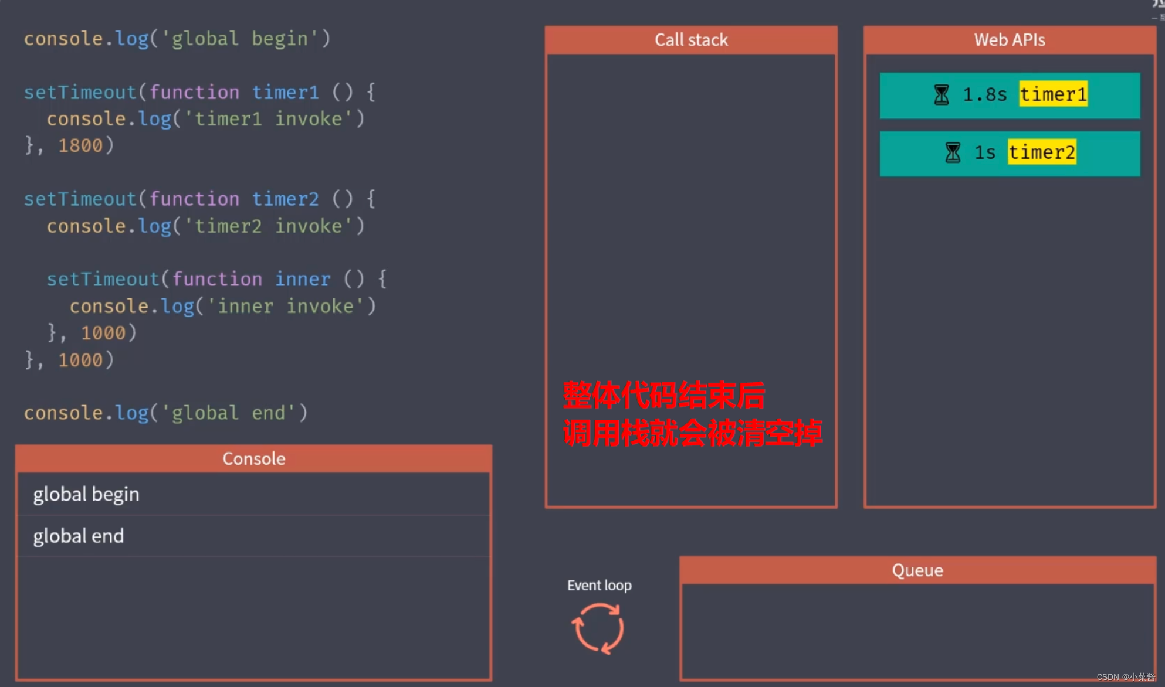Click the console.log('global end') code line
1165x687 pixels.
165,413
